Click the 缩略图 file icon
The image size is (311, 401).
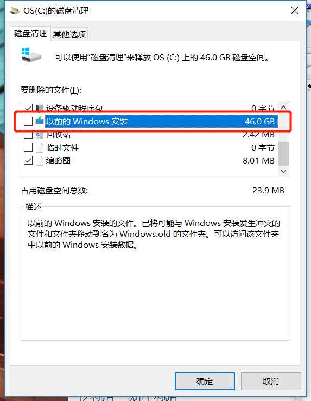40,161
